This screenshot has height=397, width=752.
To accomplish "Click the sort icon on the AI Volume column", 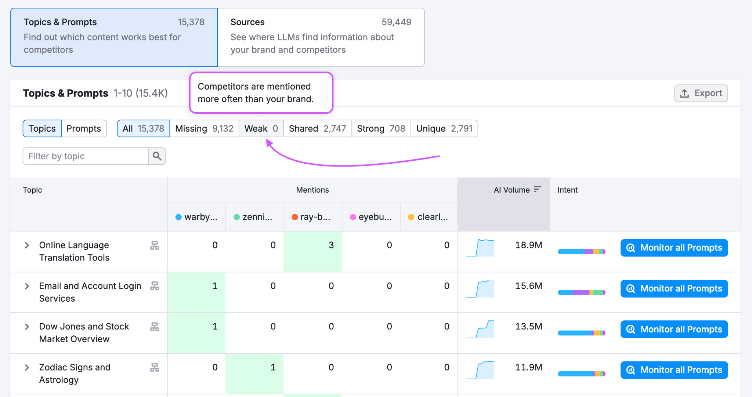I will click(x=538, y=190).
